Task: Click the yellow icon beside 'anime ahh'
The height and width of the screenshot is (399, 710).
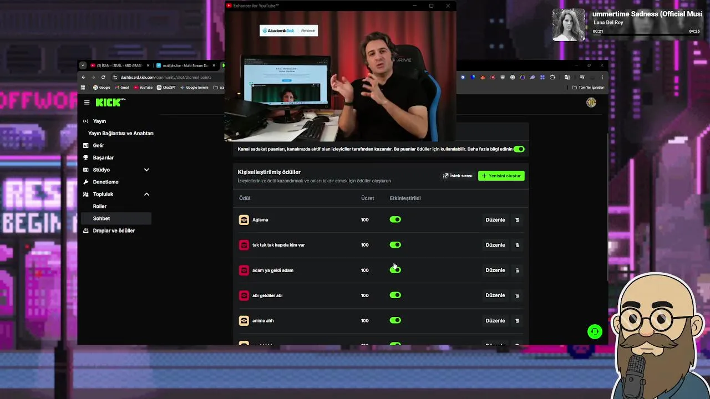Action: coord(244,320)
